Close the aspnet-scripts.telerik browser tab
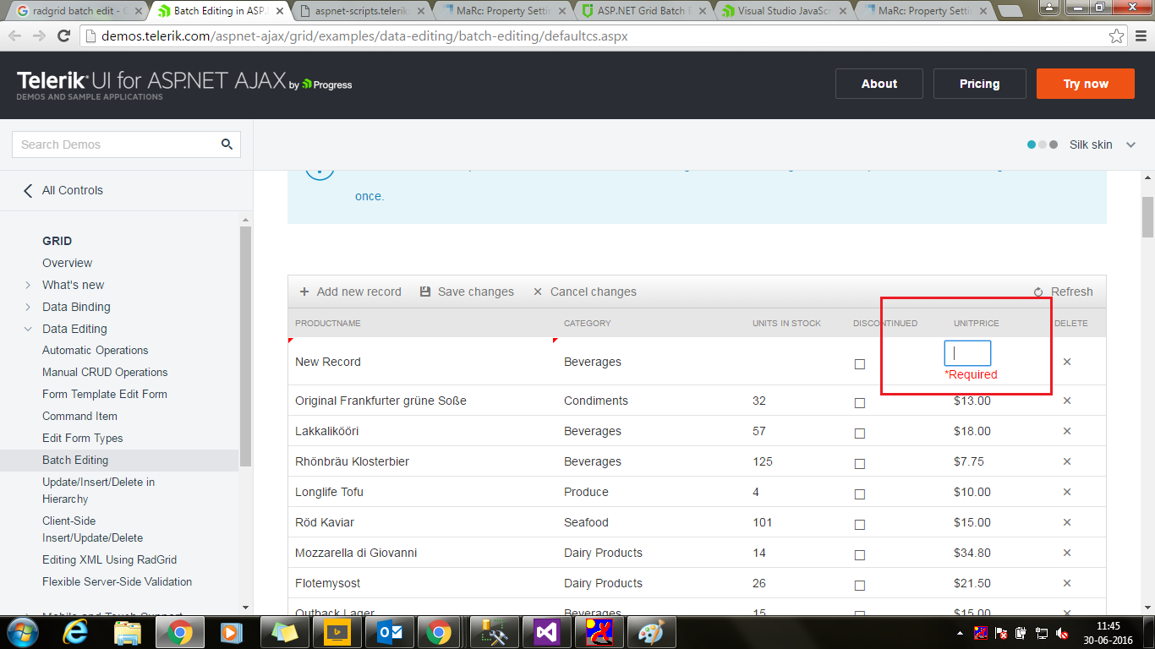 [x=421, y=12]
